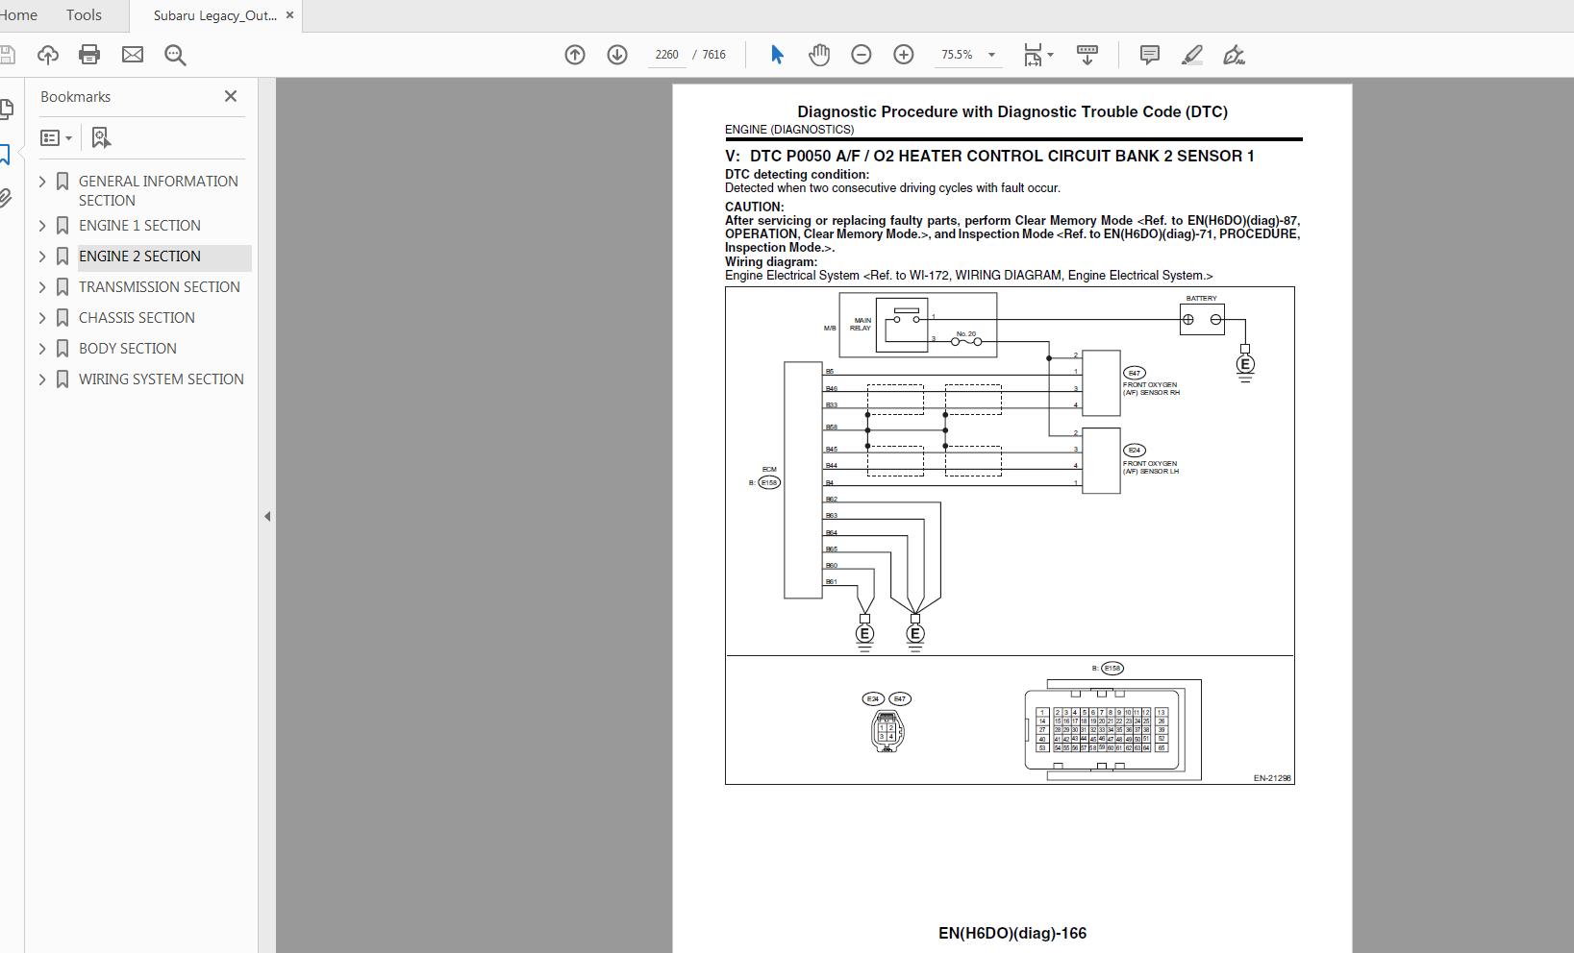
Task: Click the save file icon
Action: point(7,55)
